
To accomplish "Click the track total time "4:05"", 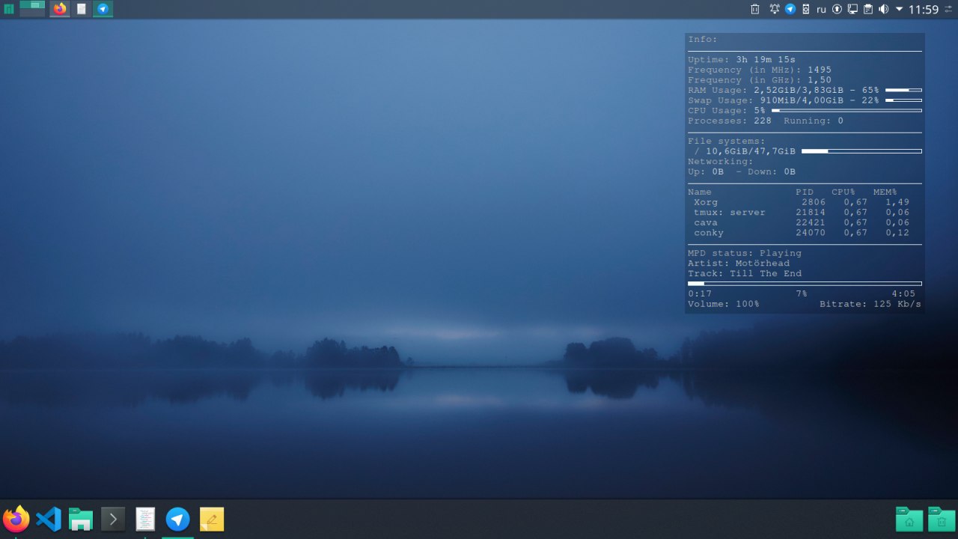I will pos(903,294).
